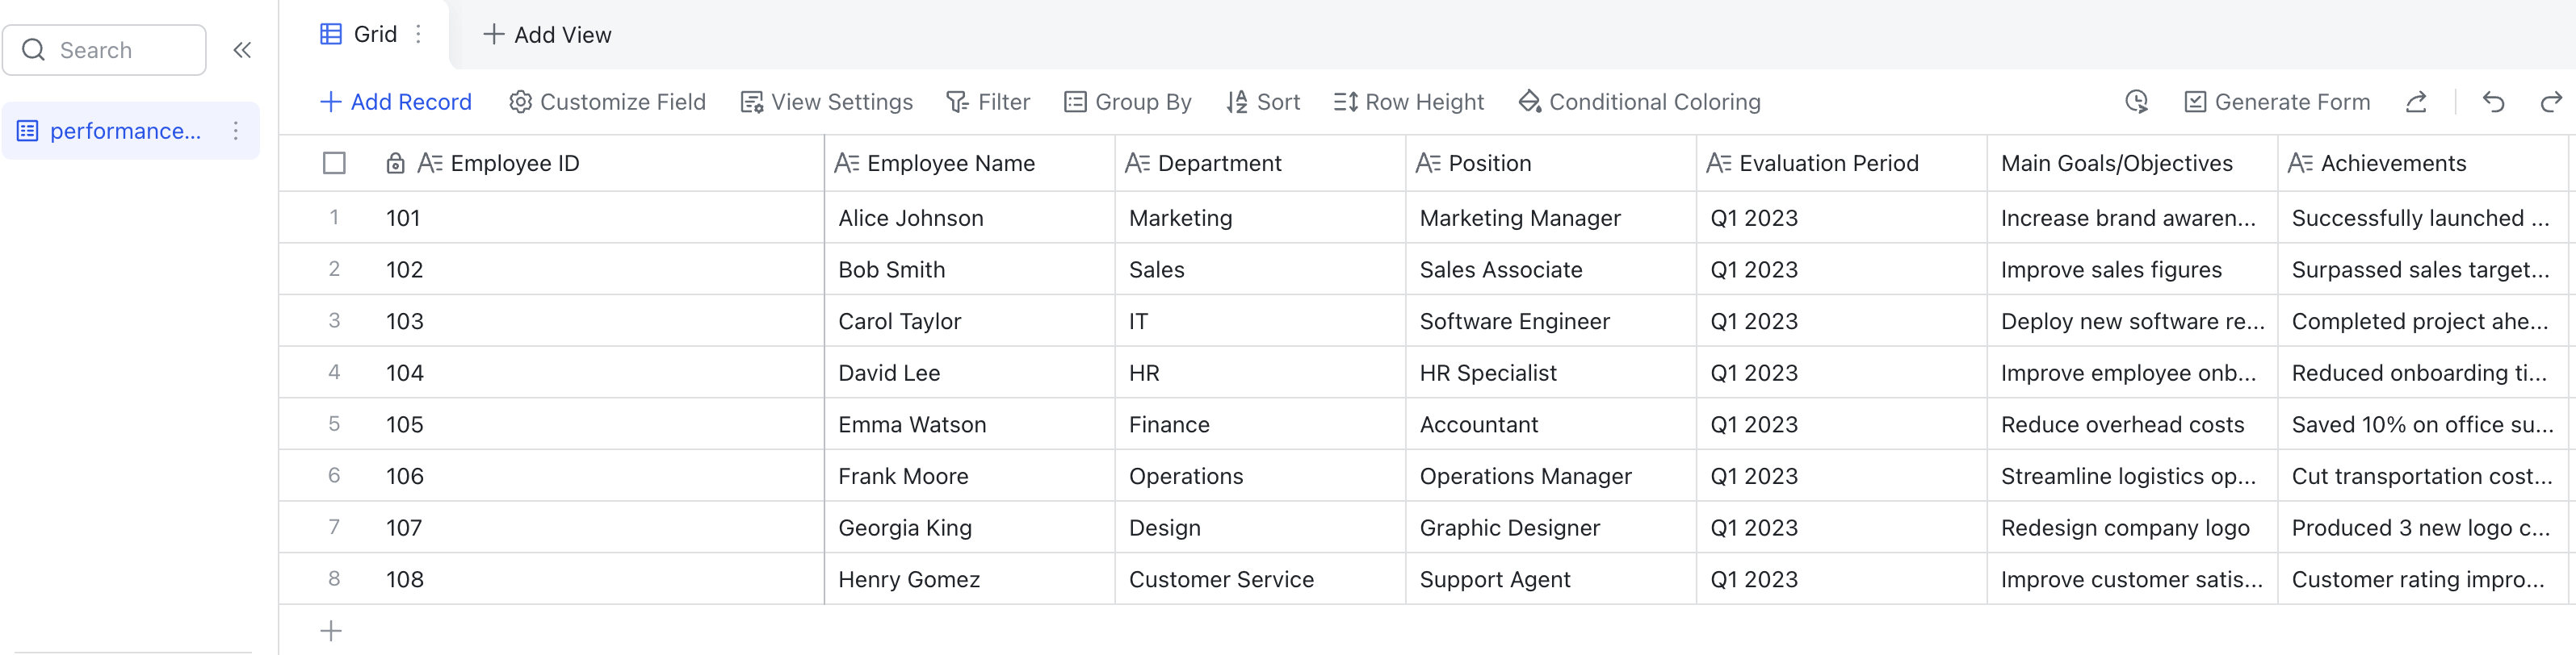Select the Department column header

click(1260, 163)
